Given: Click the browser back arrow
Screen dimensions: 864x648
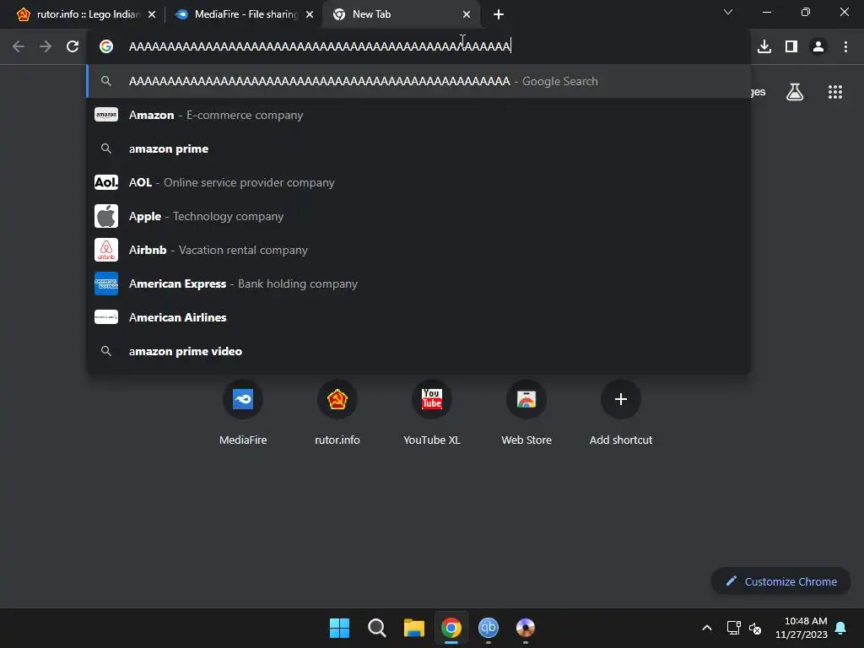Looking at the screenshot, I should coord(19,46).
